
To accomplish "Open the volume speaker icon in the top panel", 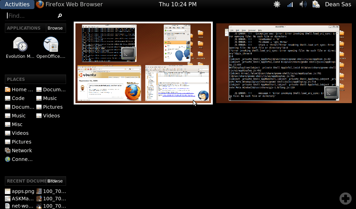I will point(303,4).
